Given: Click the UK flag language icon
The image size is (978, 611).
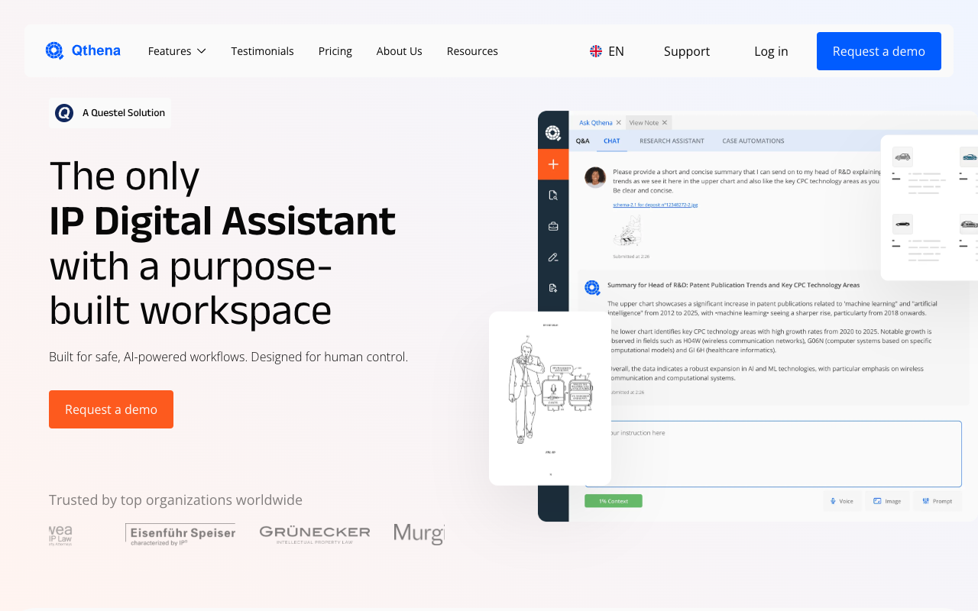Looking at the screenshot, I should click(x=596, y=51).
